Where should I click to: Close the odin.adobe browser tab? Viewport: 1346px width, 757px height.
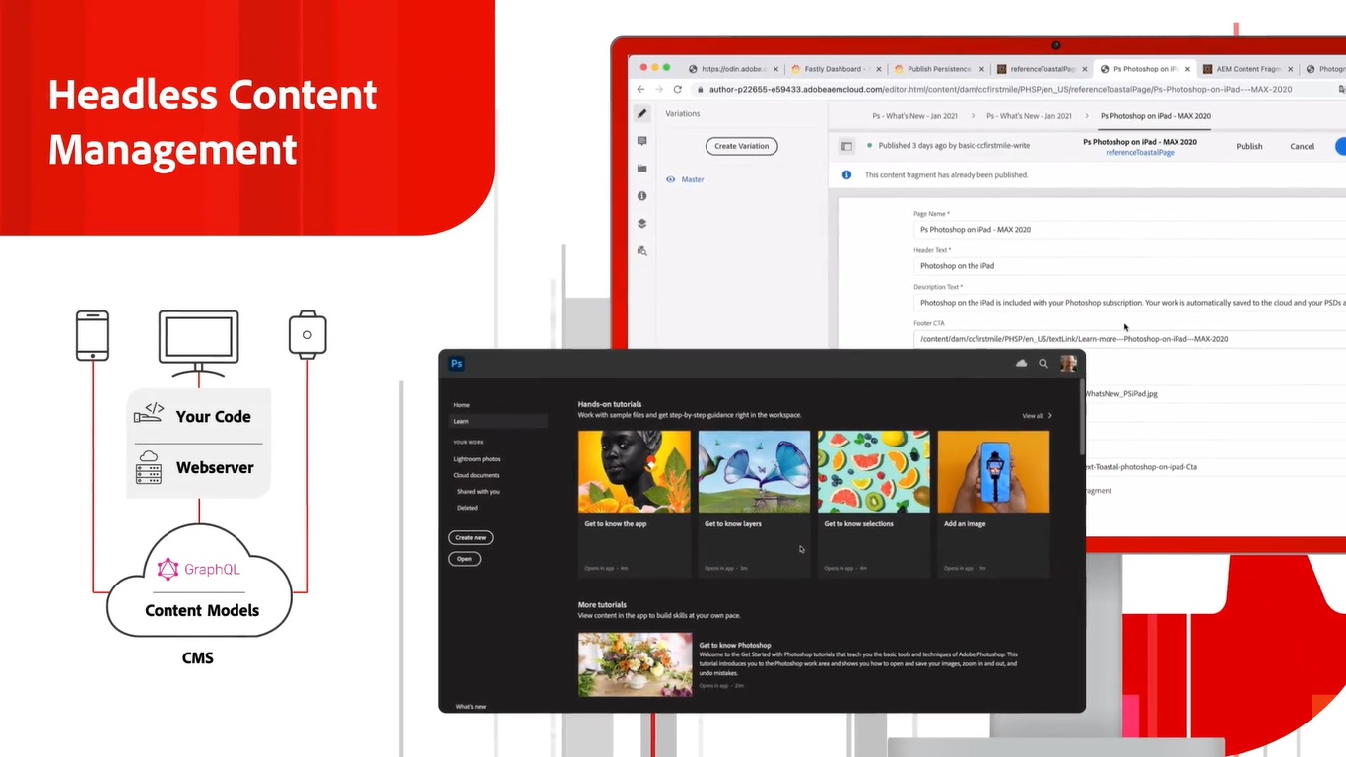click(775, 69)
